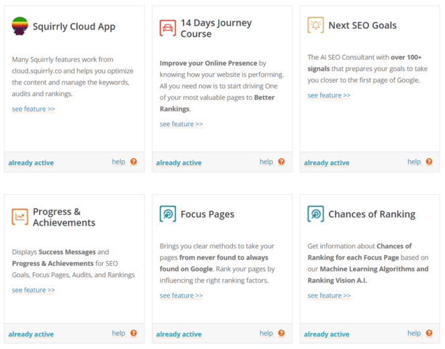Click the help link in Progress & Achievements card
445x349 pixels.
tap(118, 334)
